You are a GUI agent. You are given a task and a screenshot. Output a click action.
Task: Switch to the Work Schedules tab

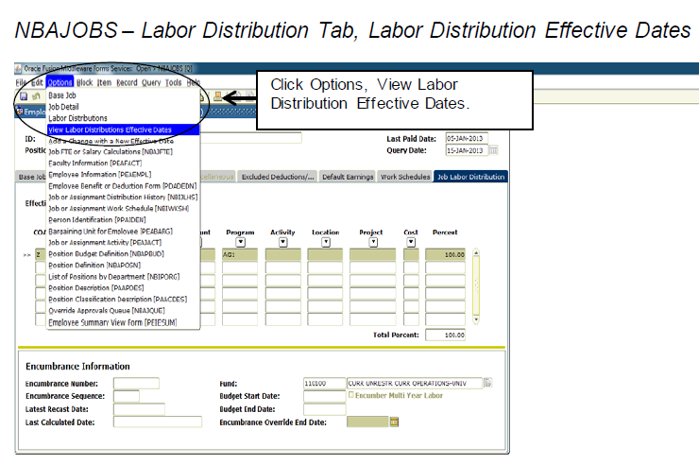405,176
